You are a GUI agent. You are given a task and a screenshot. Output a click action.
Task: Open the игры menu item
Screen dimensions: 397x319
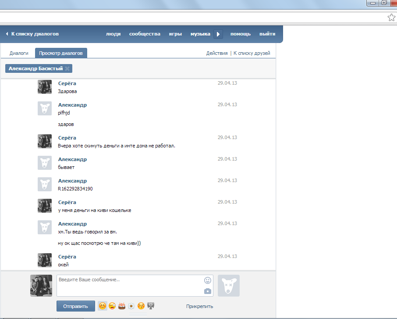(175, 34)
